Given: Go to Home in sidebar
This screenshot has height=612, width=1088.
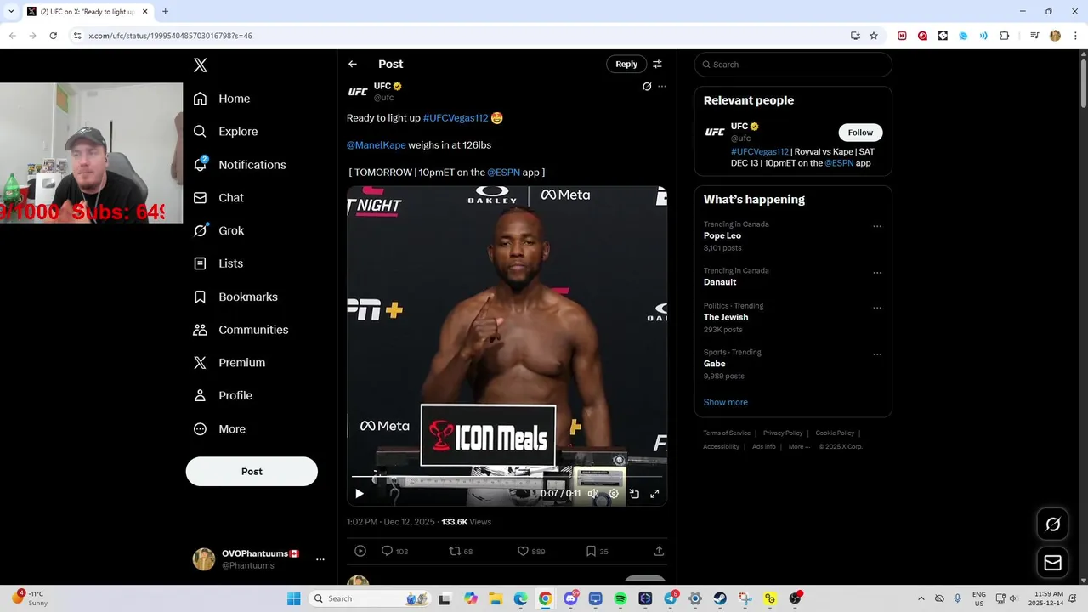Looking at the screenshot, I should tap(222, 99).
